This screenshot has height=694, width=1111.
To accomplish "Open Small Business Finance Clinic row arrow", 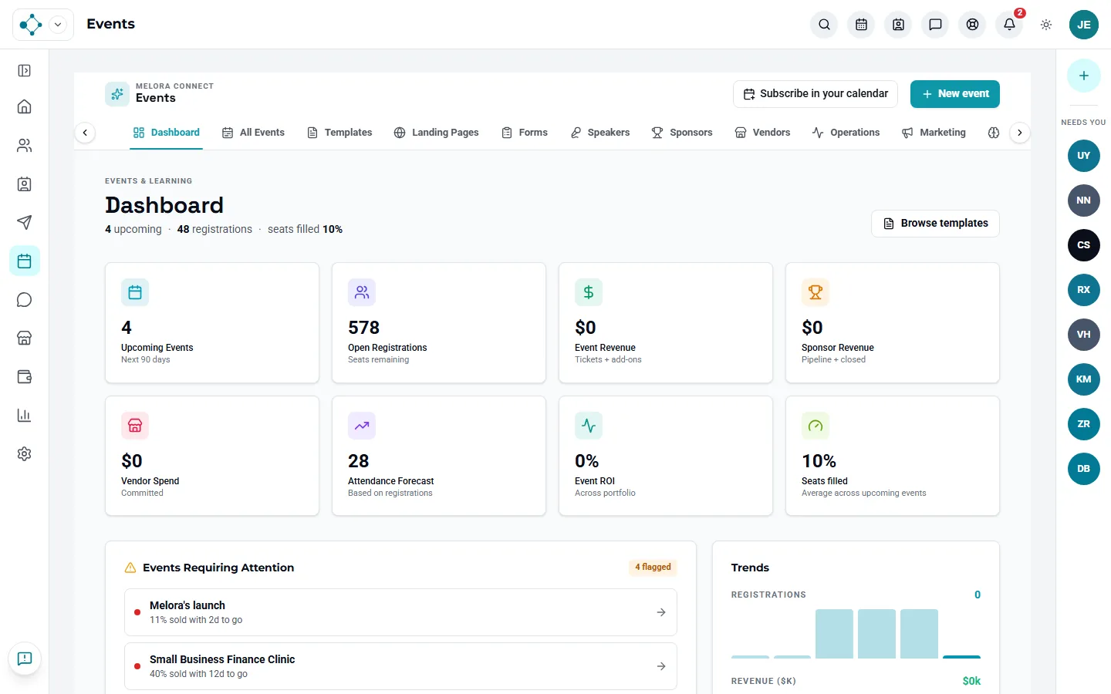I will point(661,666).
